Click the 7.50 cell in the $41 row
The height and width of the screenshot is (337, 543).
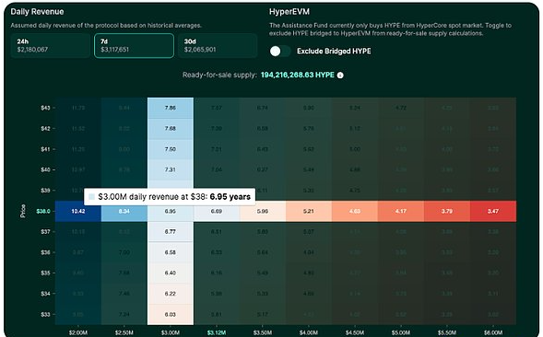(x=171, y=149)
